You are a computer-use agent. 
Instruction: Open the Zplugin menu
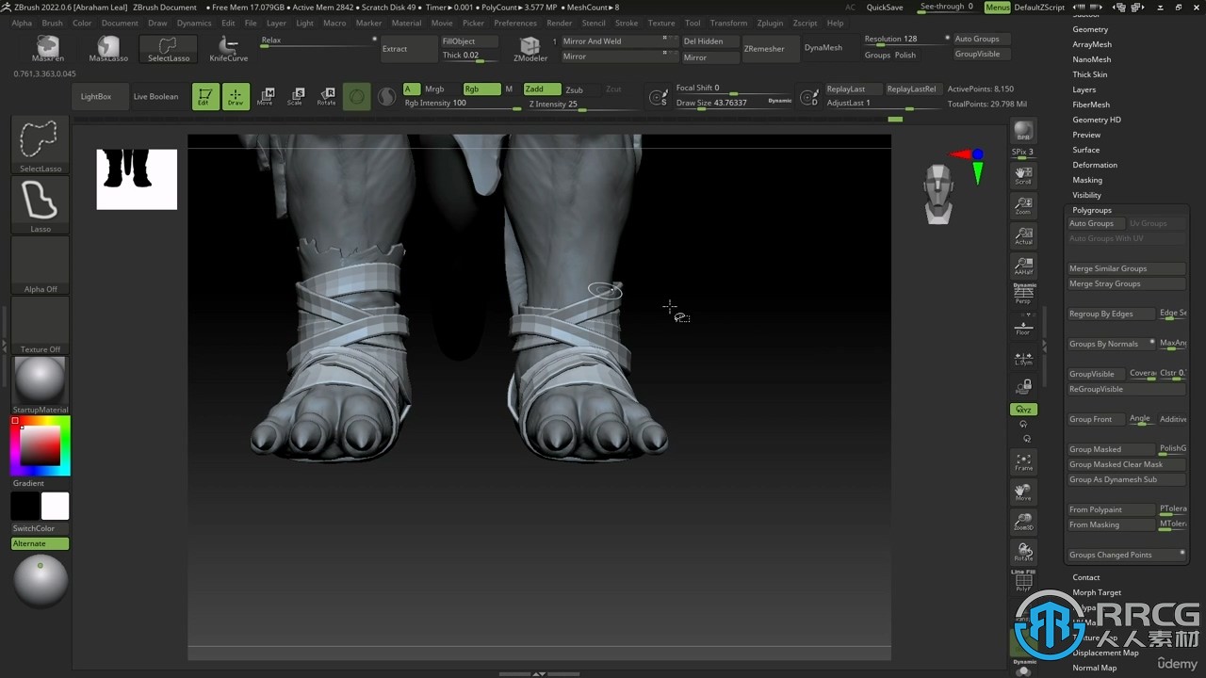(770, 23)
